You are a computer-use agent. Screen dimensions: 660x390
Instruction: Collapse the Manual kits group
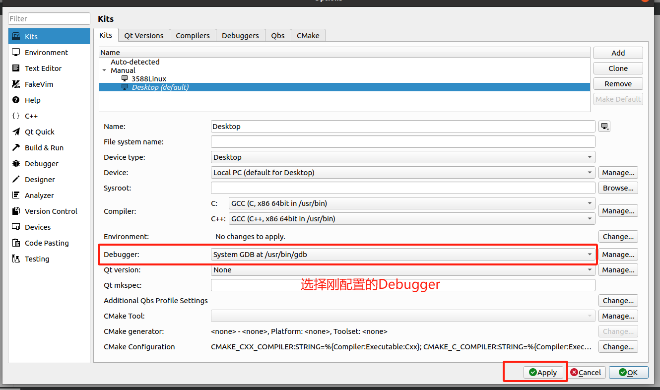pyautogui.click(x=104, y=70)
